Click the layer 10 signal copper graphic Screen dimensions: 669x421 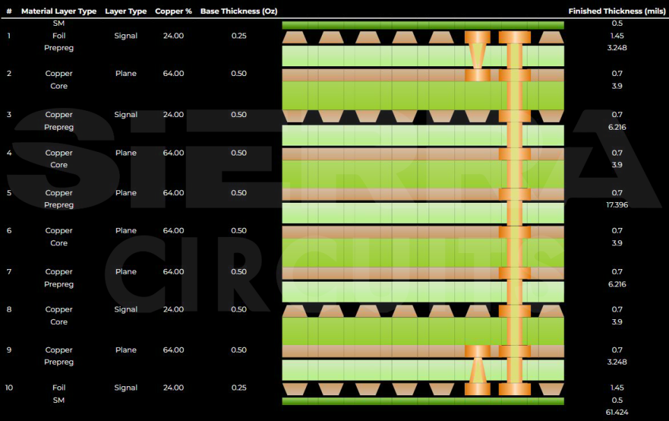click(x=348, y=388)
